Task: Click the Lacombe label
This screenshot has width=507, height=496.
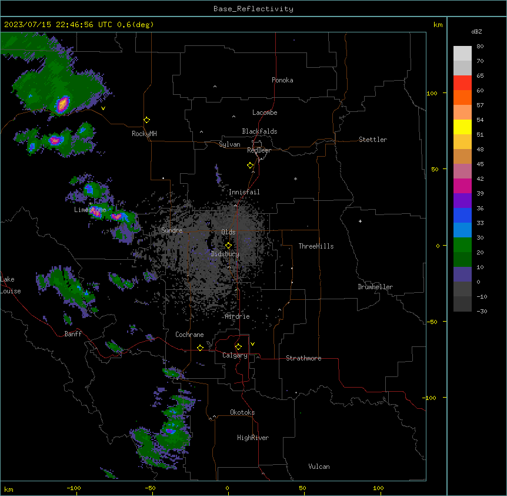Action: pos(265,113)
